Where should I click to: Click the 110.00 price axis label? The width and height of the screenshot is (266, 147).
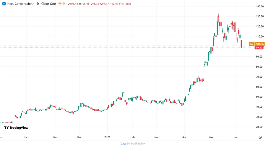coord(260,36)
